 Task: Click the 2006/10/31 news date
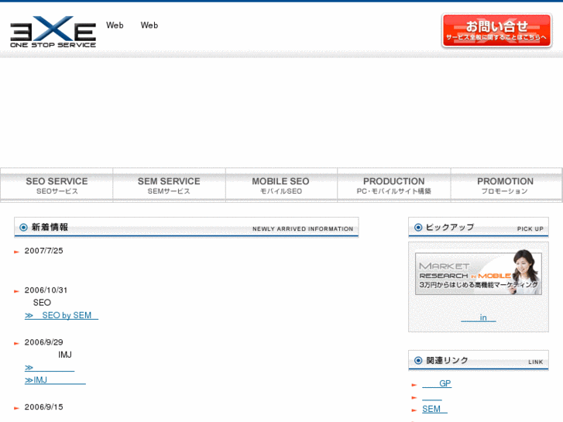point(46,290)
